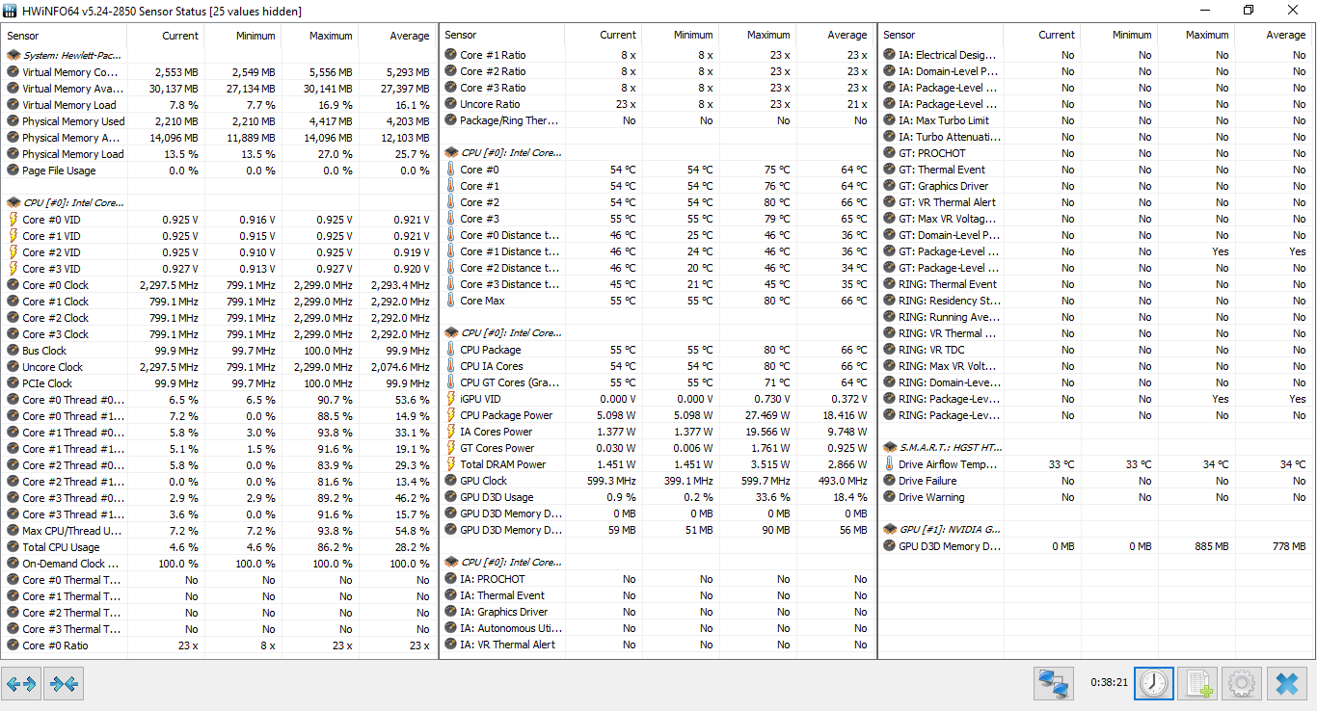The image size is (1317, 711).
Task: Click the Core #0 Clock row icon
Action: (x=13, y=285)
